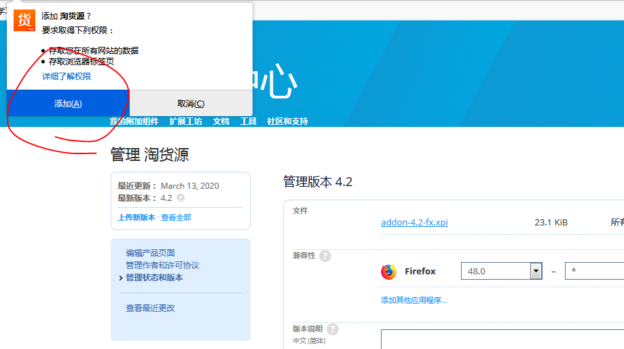Open the 我的附加组件 menu item
624x349 pixels.
(x=134, y=122)
